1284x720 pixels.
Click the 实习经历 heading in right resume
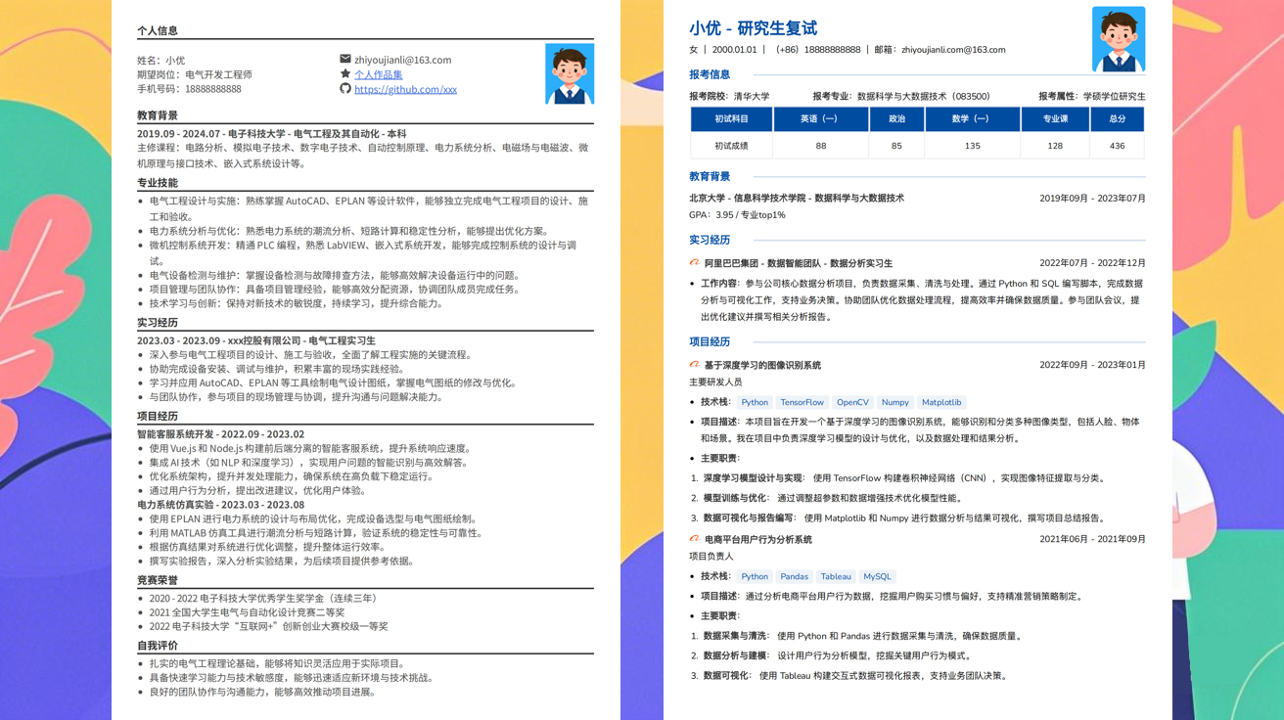[x=710, y=240]
